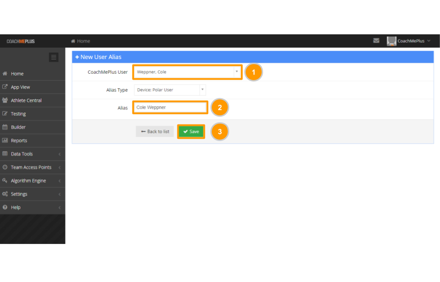Click the Team Access Points clock icon
This screenshot has width=440, height=282.
tap(5, 167)
